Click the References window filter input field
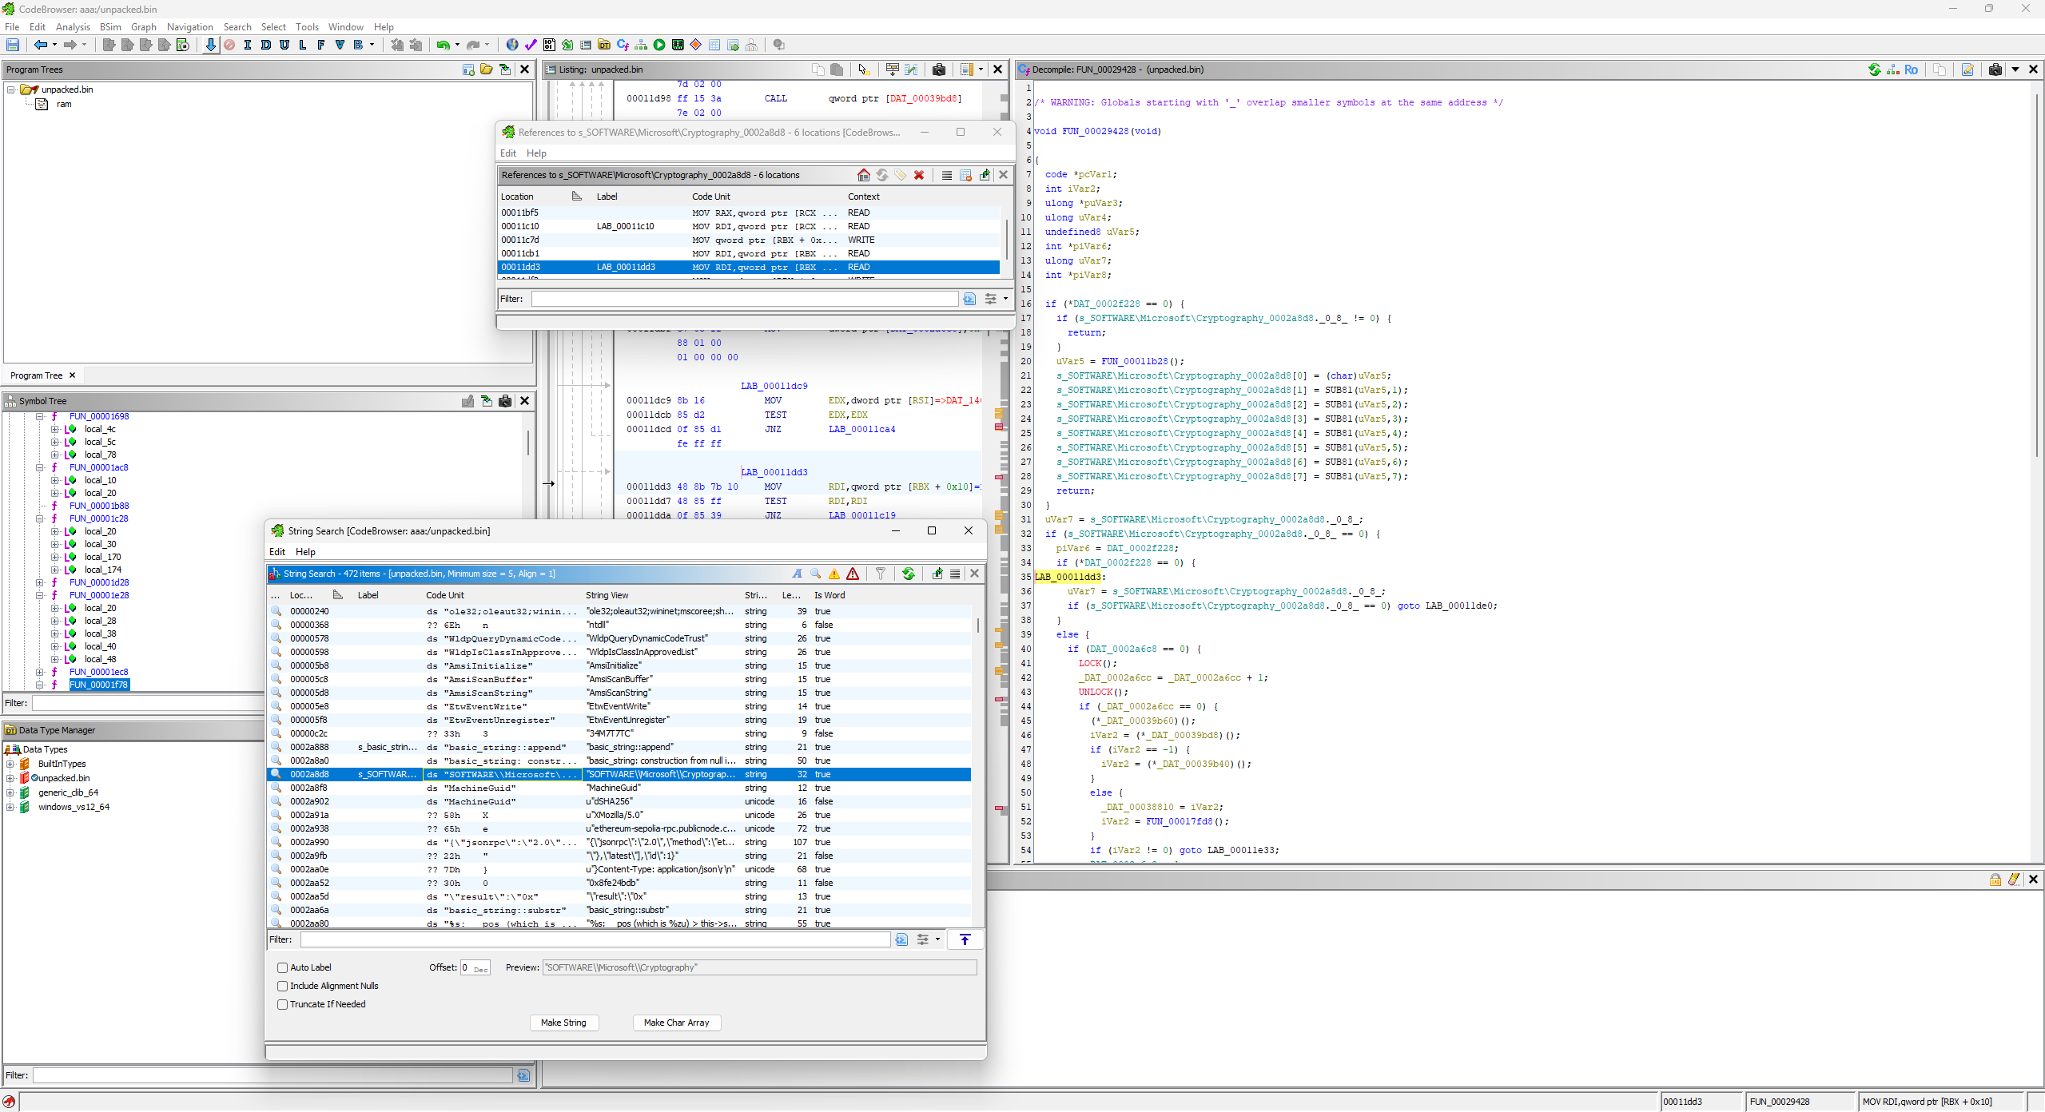 tap(745, 299)
